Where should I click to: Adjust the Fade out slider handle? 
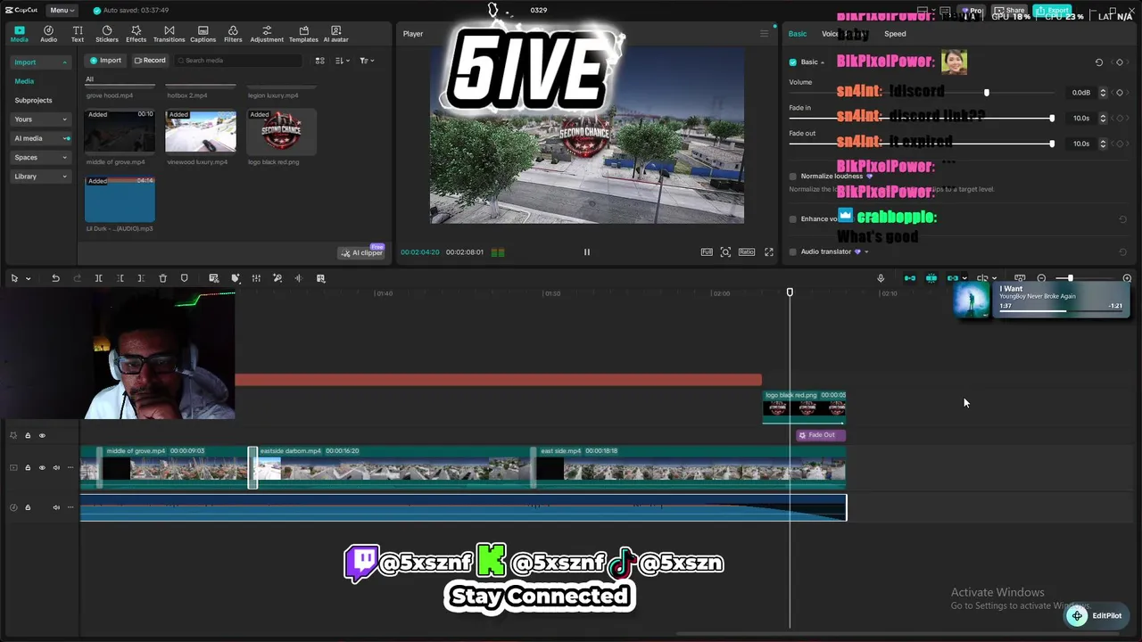(x=1052, y=144)
